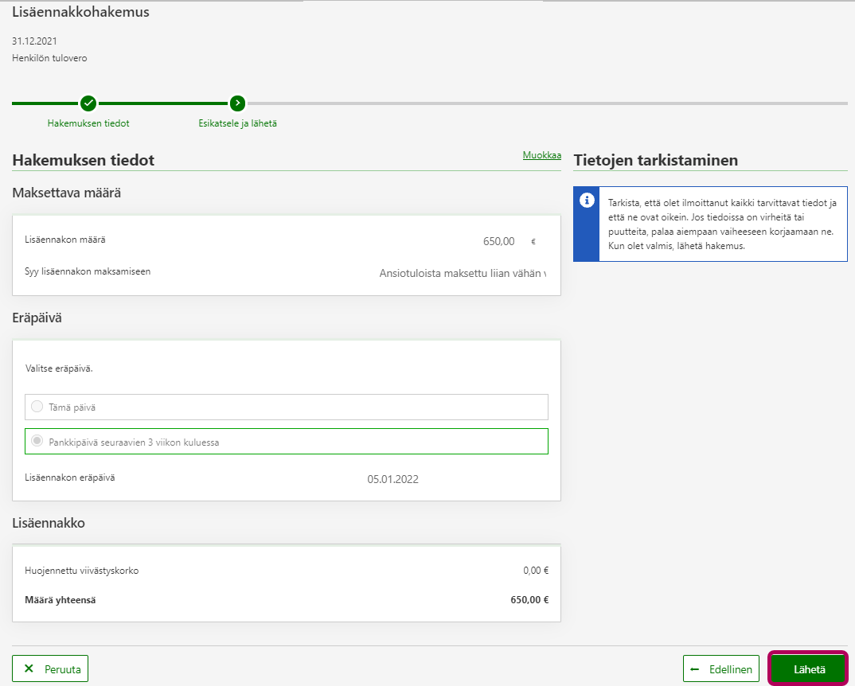Image resolution: width=855 pixels, height=686 pixels.
Task: Click the Lisäennakon eräpäivä date 05.01.2022
Action: (392, 479)
